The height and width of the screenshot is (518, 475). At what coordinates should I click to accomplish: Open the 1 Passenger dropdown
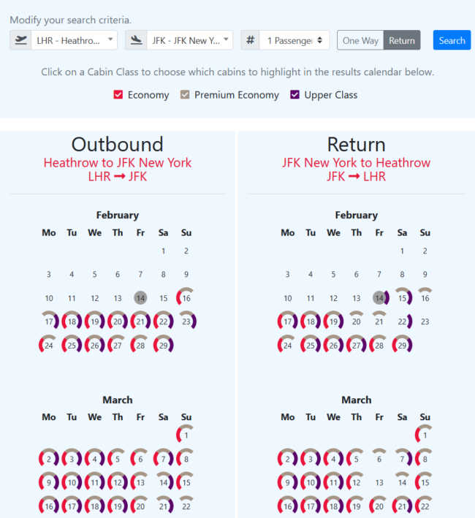294,40
